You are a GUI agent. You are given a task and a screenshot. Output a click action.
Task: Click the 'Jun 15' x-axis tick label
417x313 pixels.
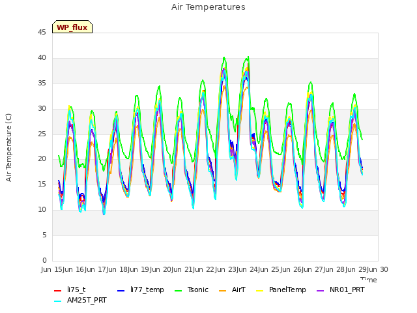point(53,269)
